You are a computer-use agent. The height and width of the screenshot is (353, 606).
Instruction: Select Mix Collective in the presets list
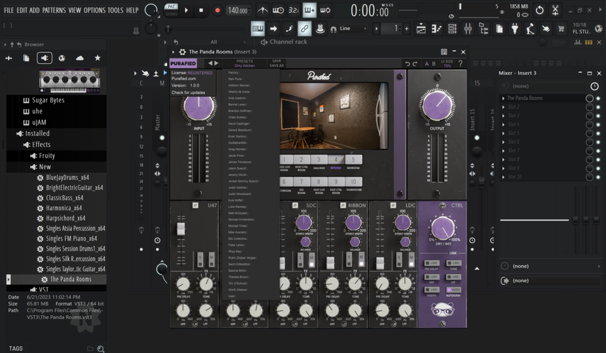point(238,239)
